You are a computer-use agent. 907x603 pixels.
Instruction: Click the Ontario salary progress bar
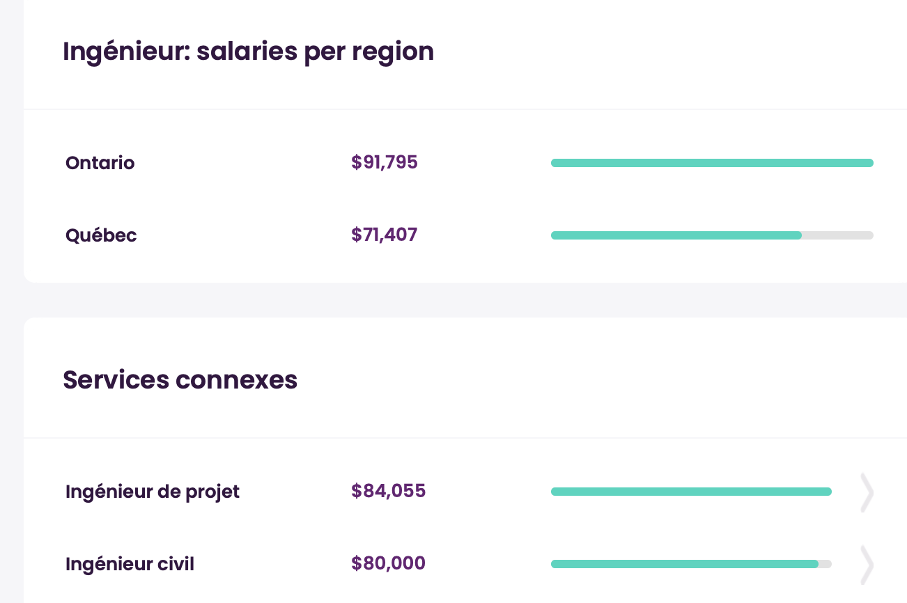(711, 163)
